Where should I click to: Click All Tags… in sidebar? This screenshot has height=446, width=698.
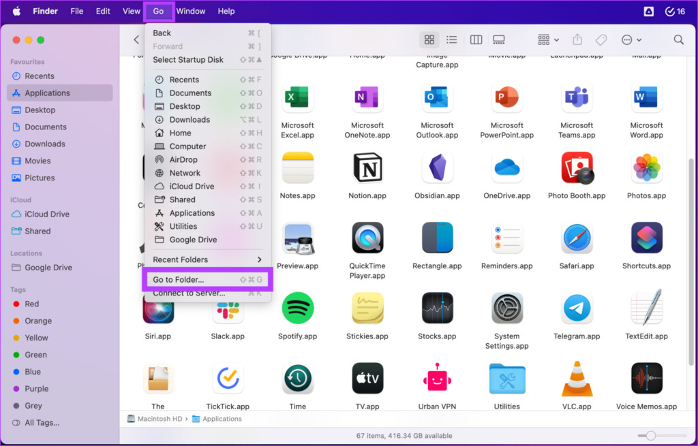click(60, 422)
